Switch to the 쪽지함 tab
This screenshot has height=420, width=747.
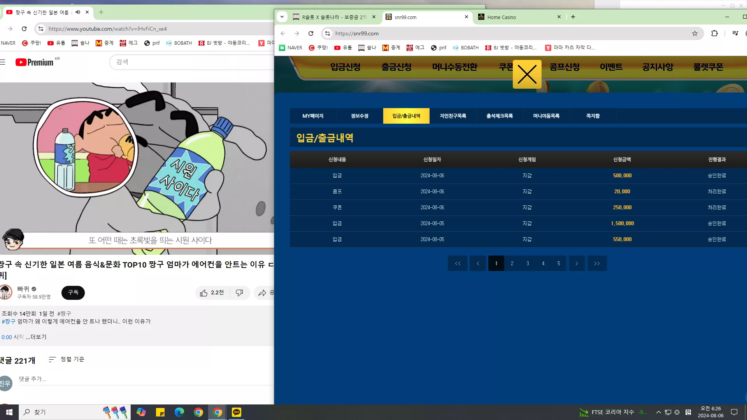point(593,116)
